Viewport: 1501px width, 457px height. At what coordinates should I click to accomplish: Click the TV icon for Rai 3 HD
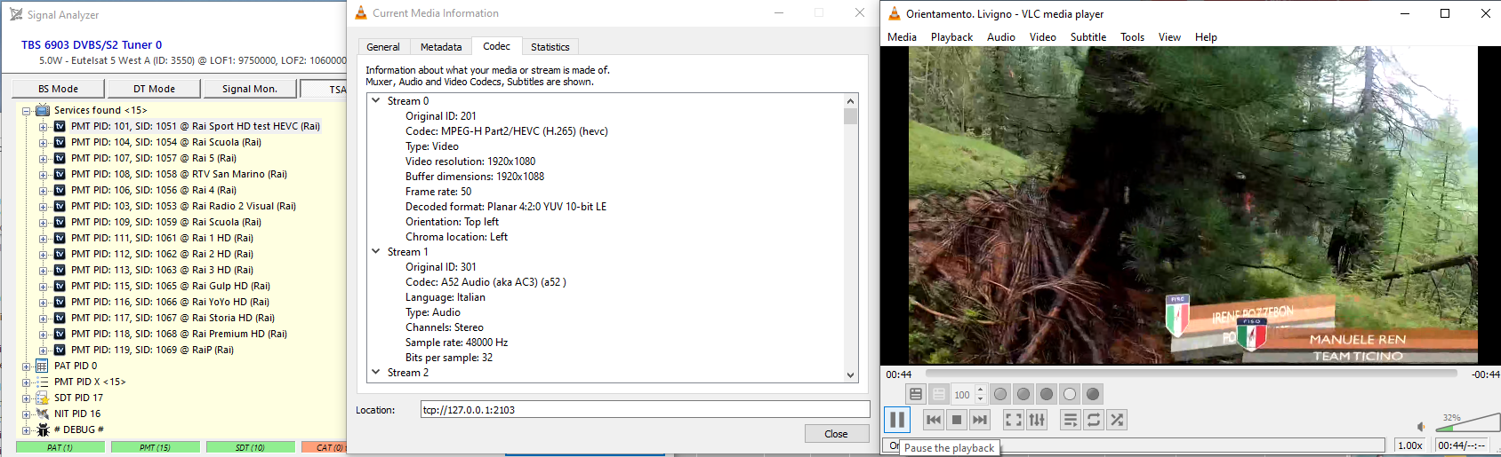coord(60,270)
